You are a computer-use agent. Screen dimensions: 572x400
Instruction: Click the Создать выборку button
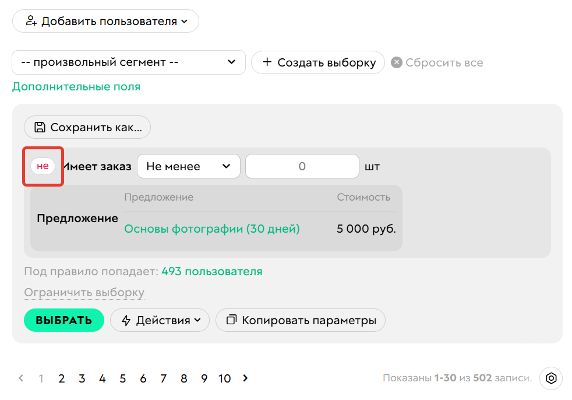(x=317, y=62)
